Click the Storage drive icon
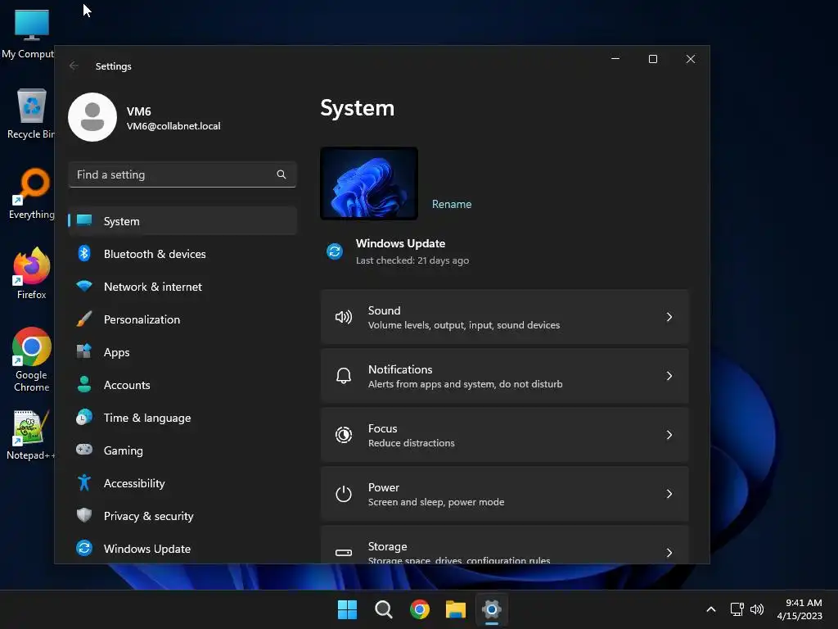 pos(343,553)
